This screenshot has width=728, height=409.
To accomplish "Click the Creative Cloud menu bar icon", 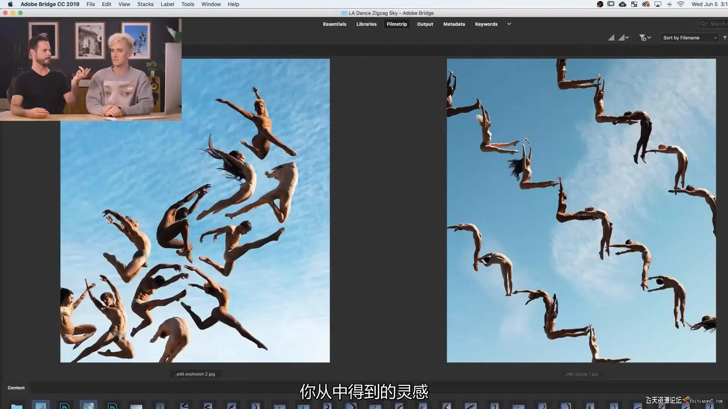I will click(x=646, y=4).
